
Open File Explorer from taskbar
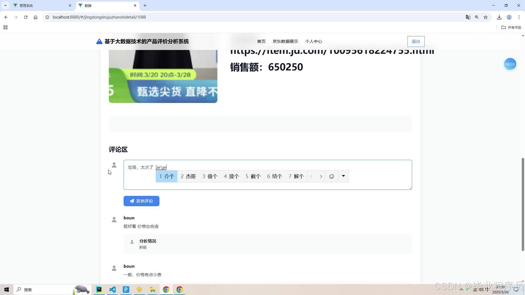[153, 290]
